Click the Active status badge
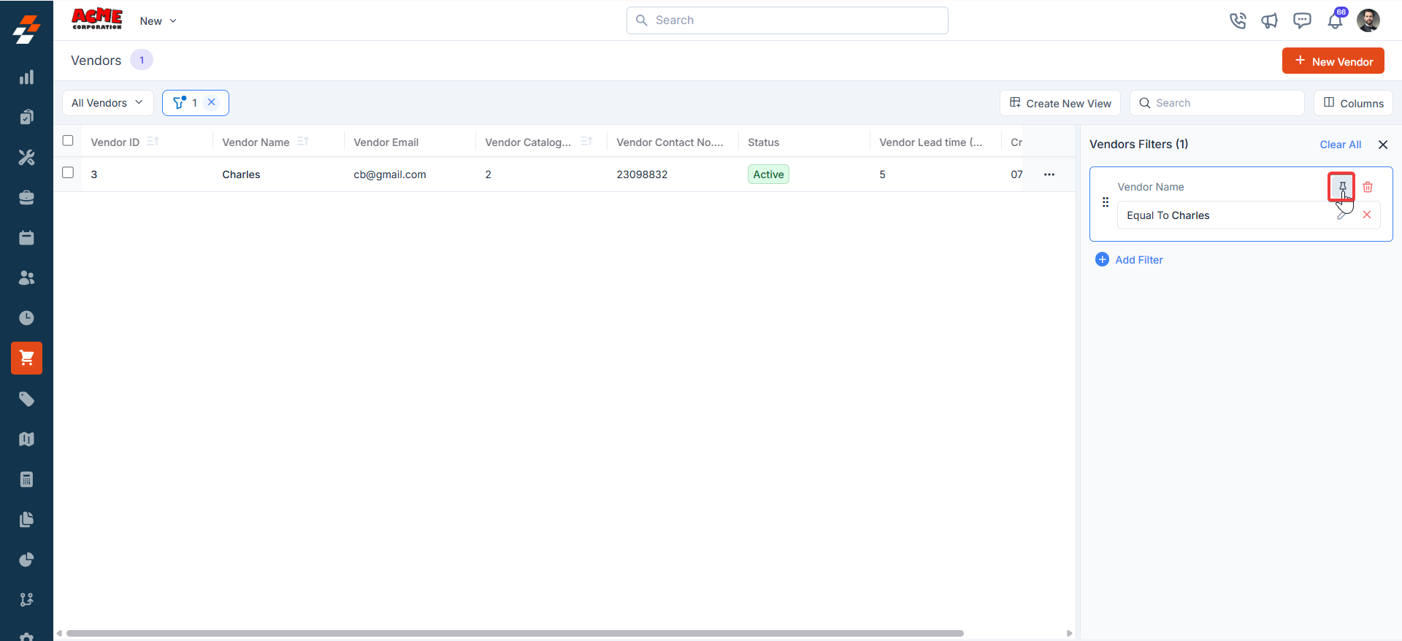 pyautogui.click(x=768, y=174)
